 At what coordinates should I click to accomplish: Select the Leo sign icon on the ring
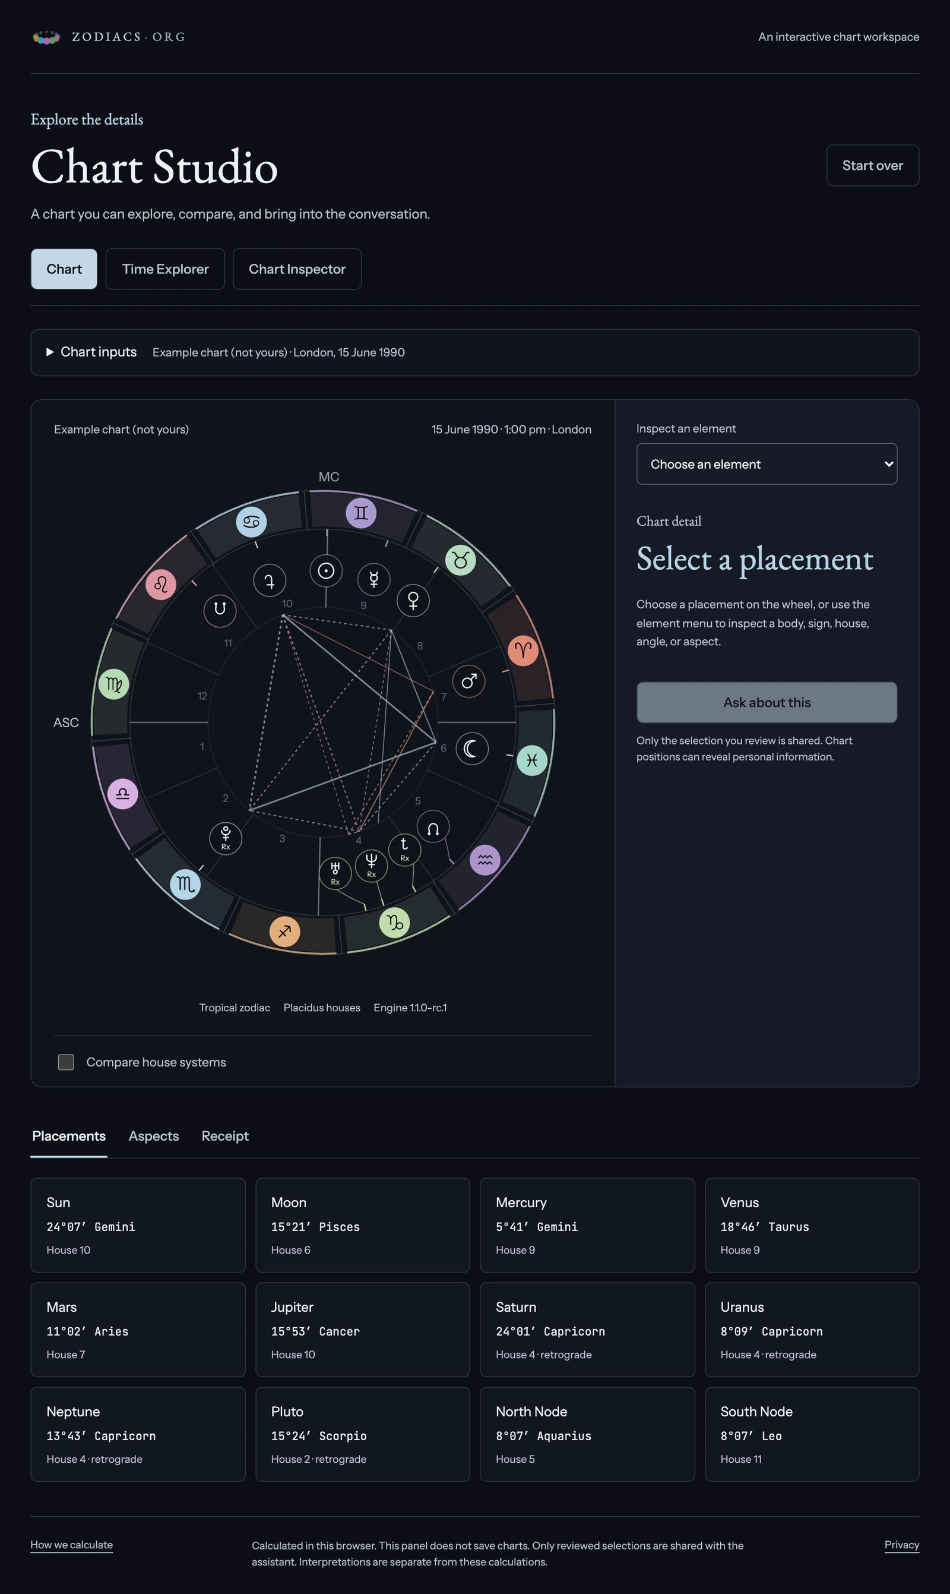coord(161,584)
